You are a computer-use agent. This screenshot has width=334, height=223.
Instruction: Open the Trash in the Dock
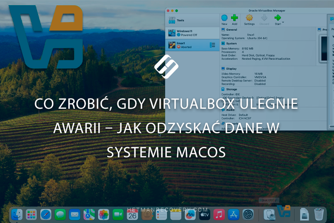[x=319, y=214]
